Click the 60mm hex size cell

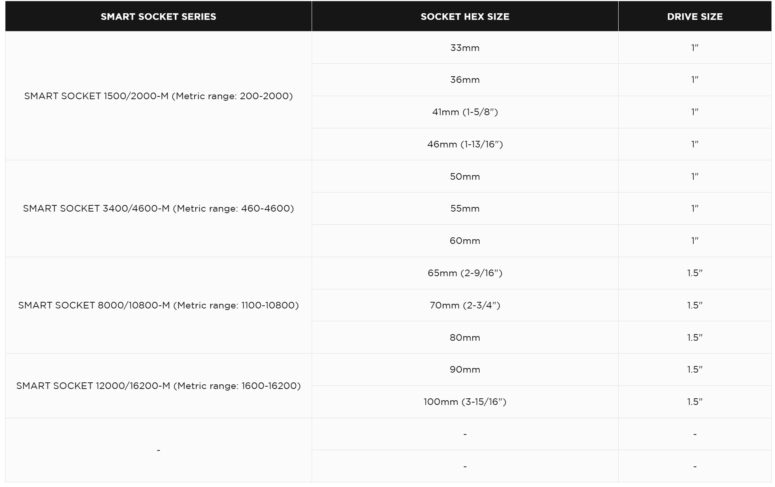(x=465, y=241)
